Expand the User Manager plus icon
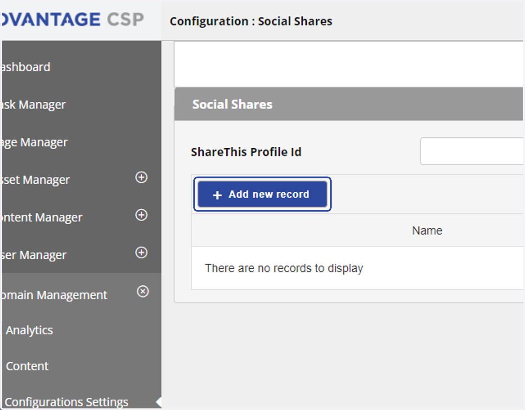 (141, 253)
